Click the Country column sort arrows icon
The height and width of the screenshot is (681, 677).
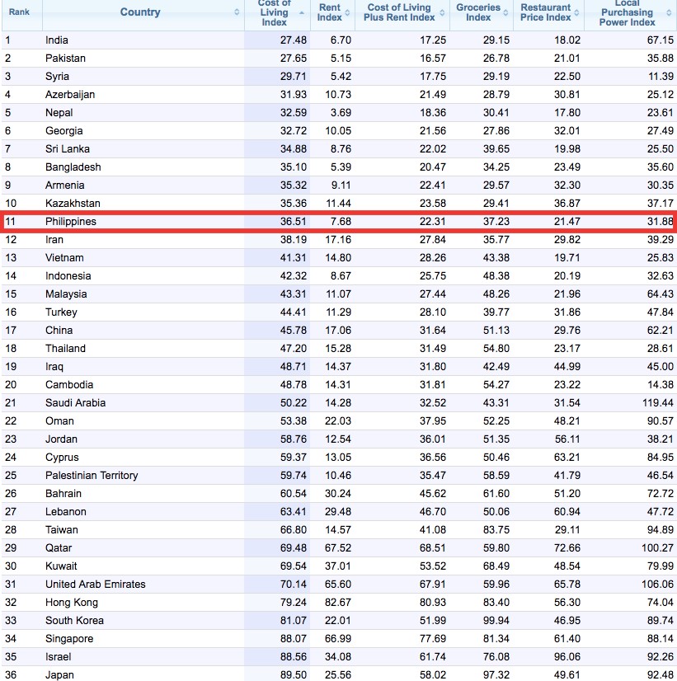[237, 12]
